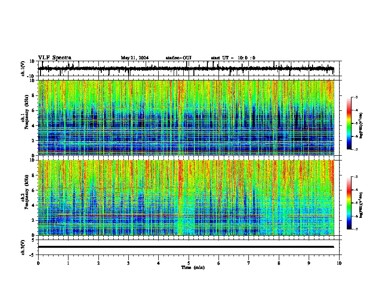382x295 pixels.
Task: Click time axis tick label "7"
Action: [249, 263]
